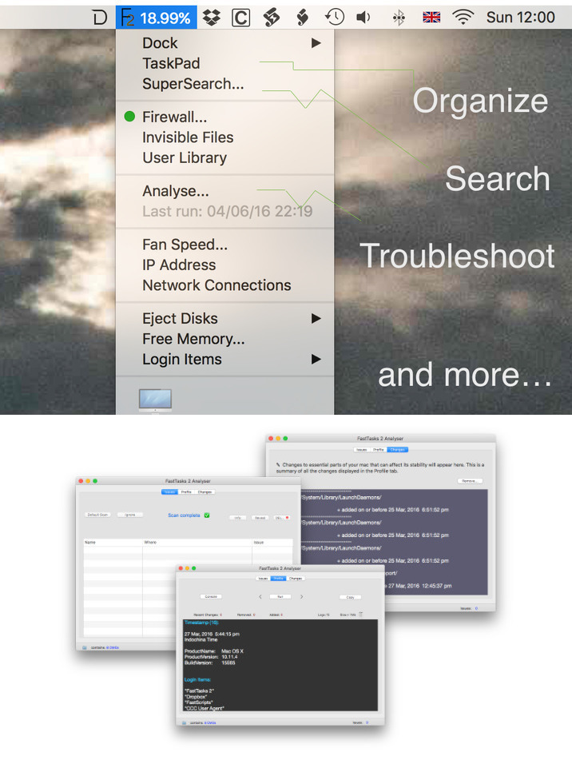Click the folder icon in Issues window footer
The height and width of the screenshot is (760, 572).
pyautogui.click(x=84, y=647)
